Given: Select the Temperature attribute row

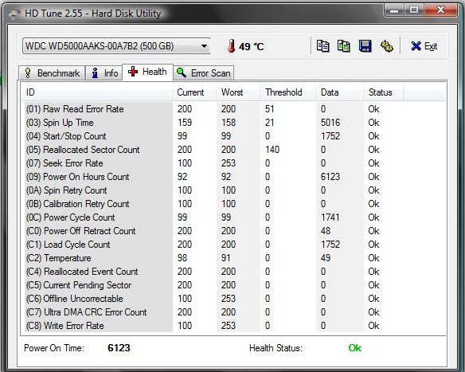Looking at the screenshot, I should point(233,258).
